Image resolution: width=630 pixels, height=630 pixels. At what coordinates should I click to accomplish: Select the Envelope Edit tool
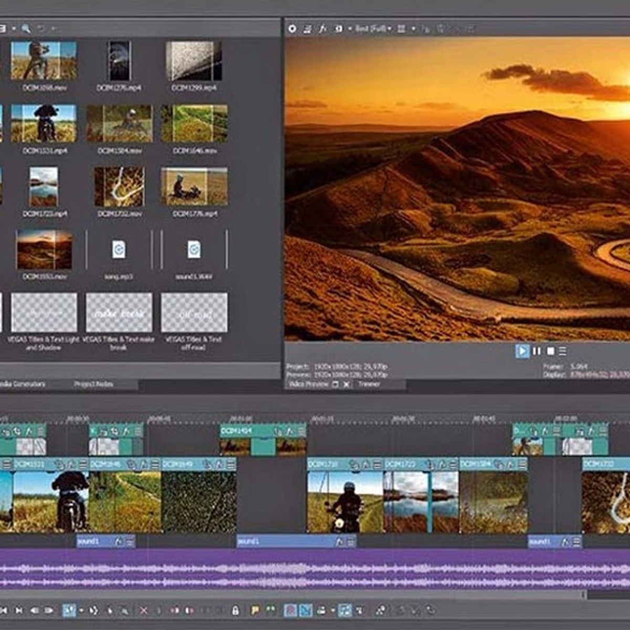pos(94,610)
